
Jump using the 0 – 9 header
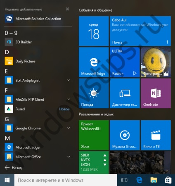11,33
